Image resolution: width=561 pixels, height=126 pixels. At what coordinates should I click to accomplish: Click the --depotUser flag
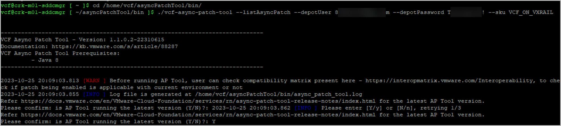[x=313, y=12]
